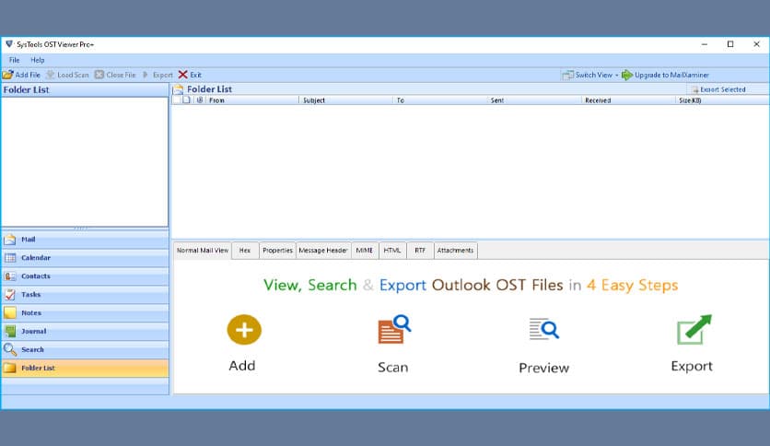Select the RTF tab
770x446 pixels.
click(420, 251)
